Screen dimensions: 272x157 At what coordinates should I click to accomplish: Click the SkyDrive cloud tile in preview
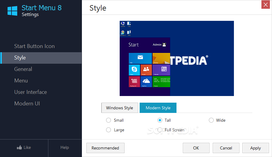(146, 82)
